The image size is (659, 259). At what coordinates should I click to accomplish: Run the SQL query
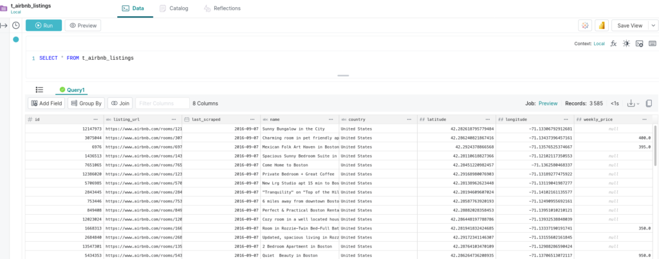pos(44,25)
